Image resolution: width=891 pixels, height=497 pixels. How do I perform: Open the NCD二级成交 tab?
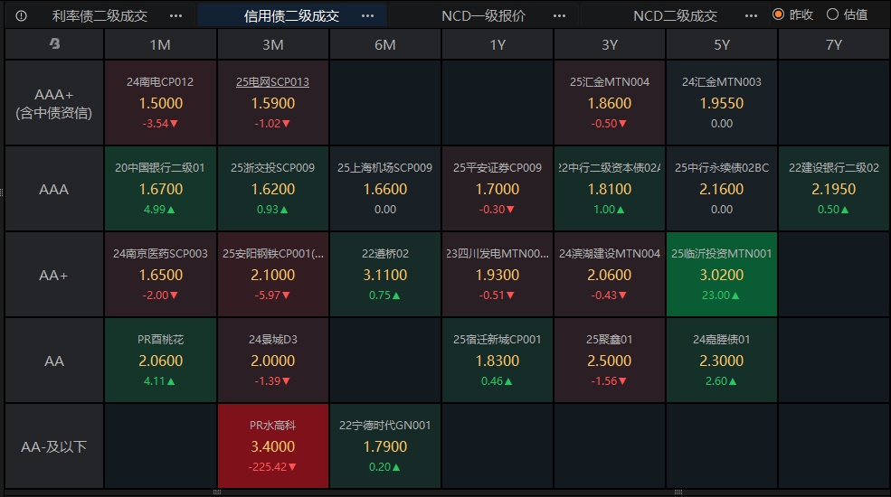click(x=675, y=16)
